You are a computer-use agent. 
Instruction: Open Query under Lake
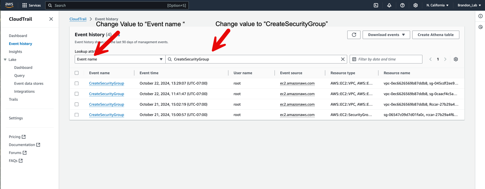click(19, 76)
